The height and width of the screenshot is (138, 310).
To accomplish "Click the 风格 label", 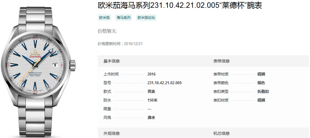I will [107, 118].
